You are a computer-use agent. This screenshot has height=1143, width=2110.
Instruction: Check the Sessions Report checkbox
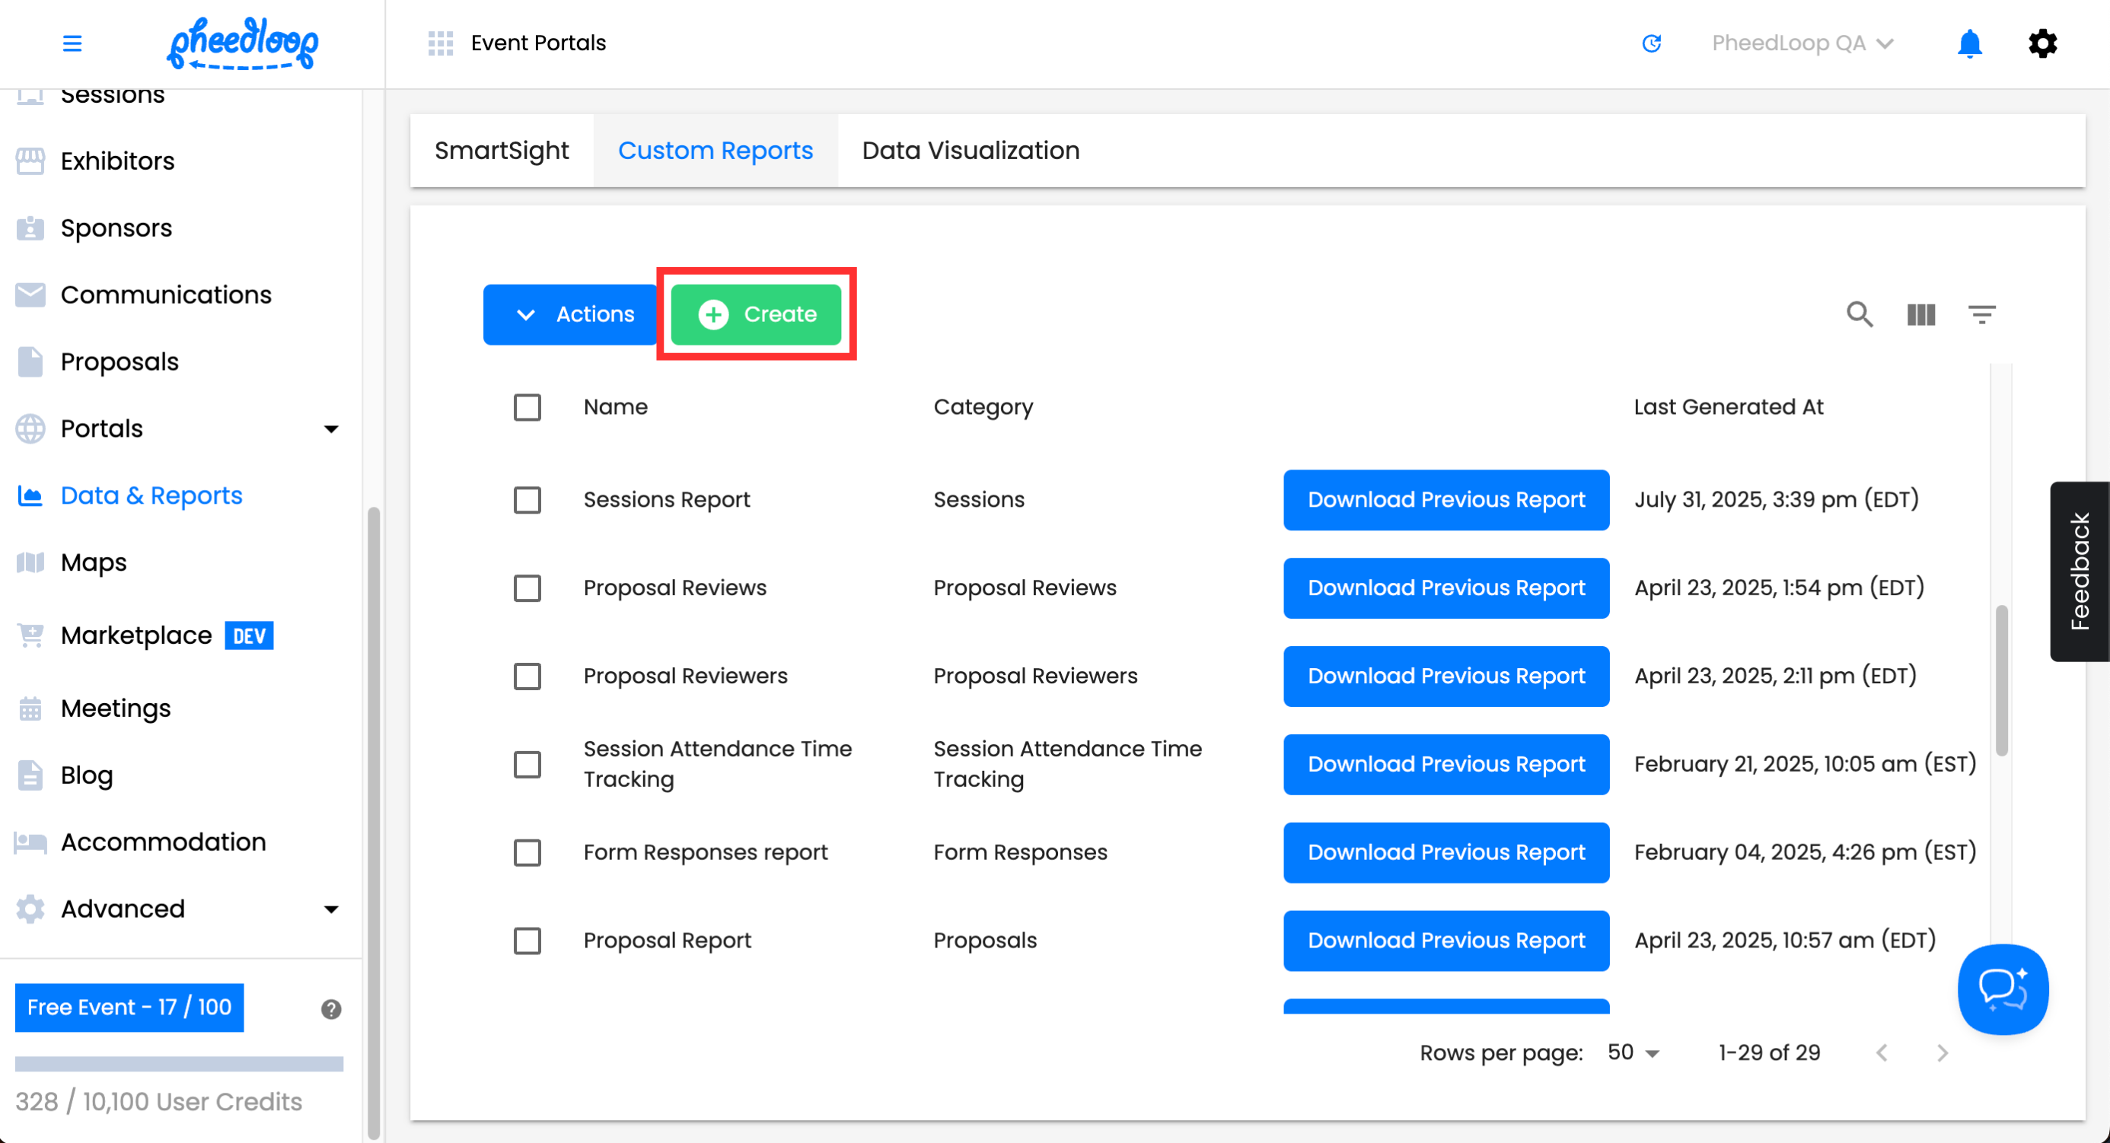coord(527,499)
